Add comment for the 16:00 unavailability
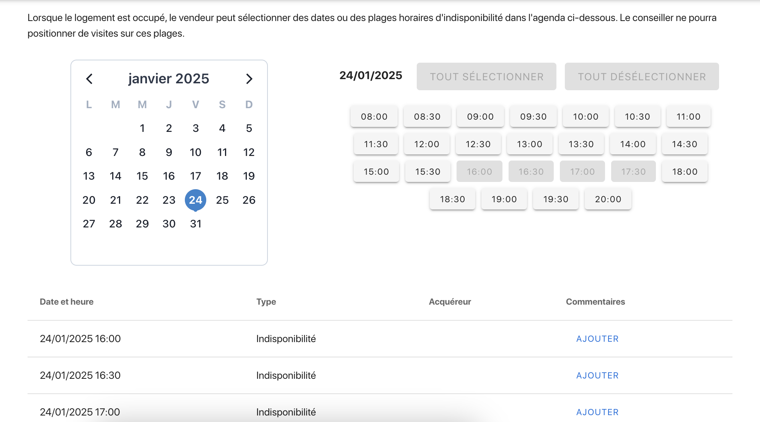The image size is (760, 422). [597, 339]
